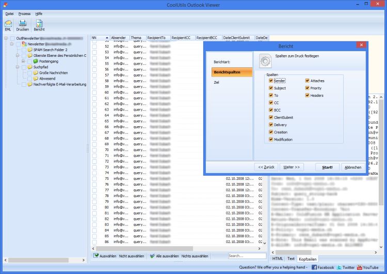Open the Bericht report tool
This screenshot has height=274, width=387.
tap(39, 23)
